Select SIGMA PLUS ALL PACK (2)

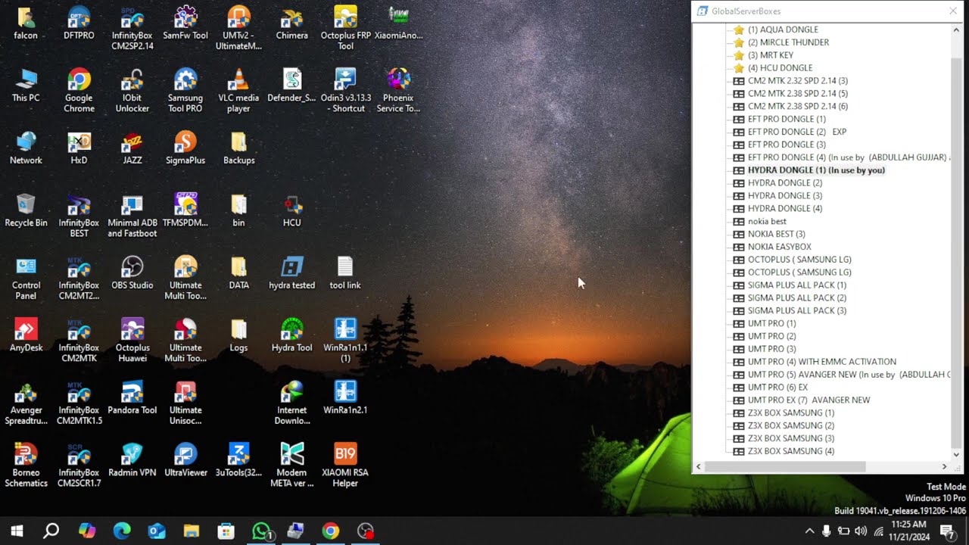(x=797, y=298)
